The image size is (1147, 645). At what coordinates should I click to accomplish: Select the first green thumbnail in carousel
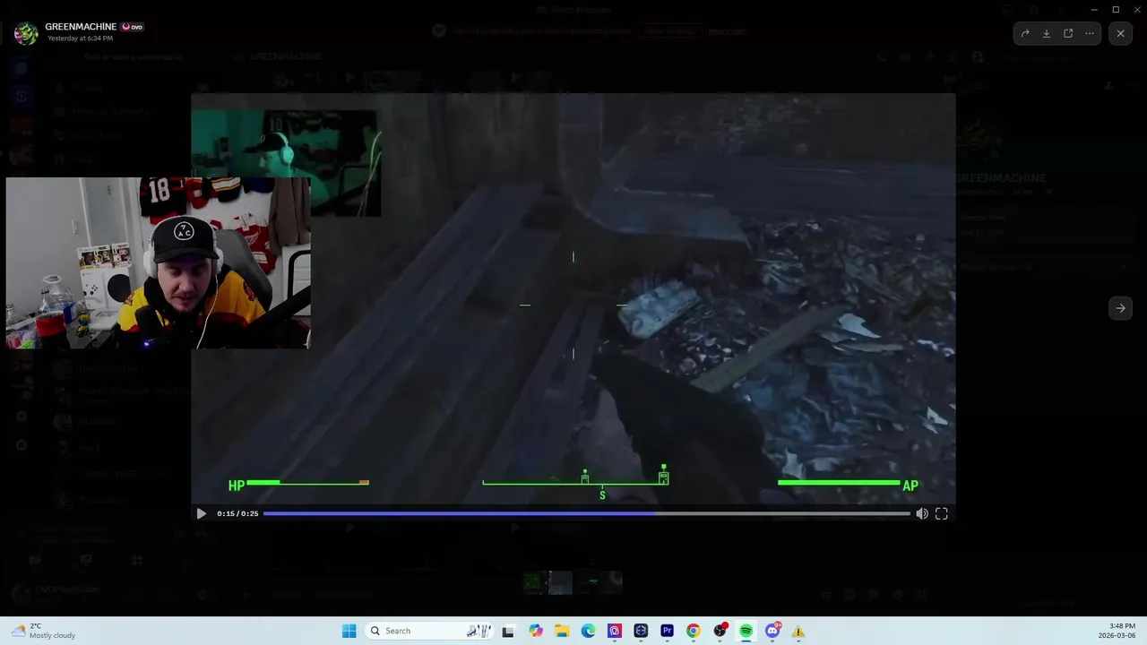(x=535, y=582)
